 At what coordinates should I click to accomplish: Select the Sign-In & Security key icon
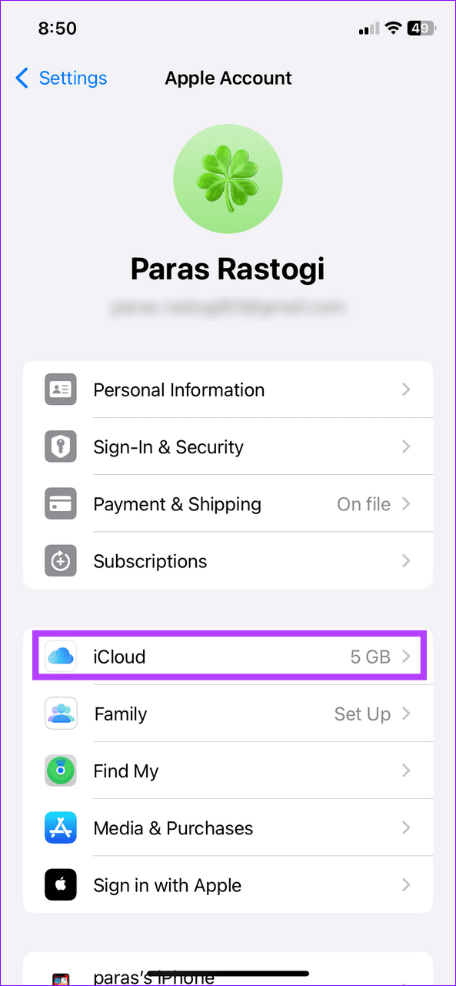tap(60, 446)
